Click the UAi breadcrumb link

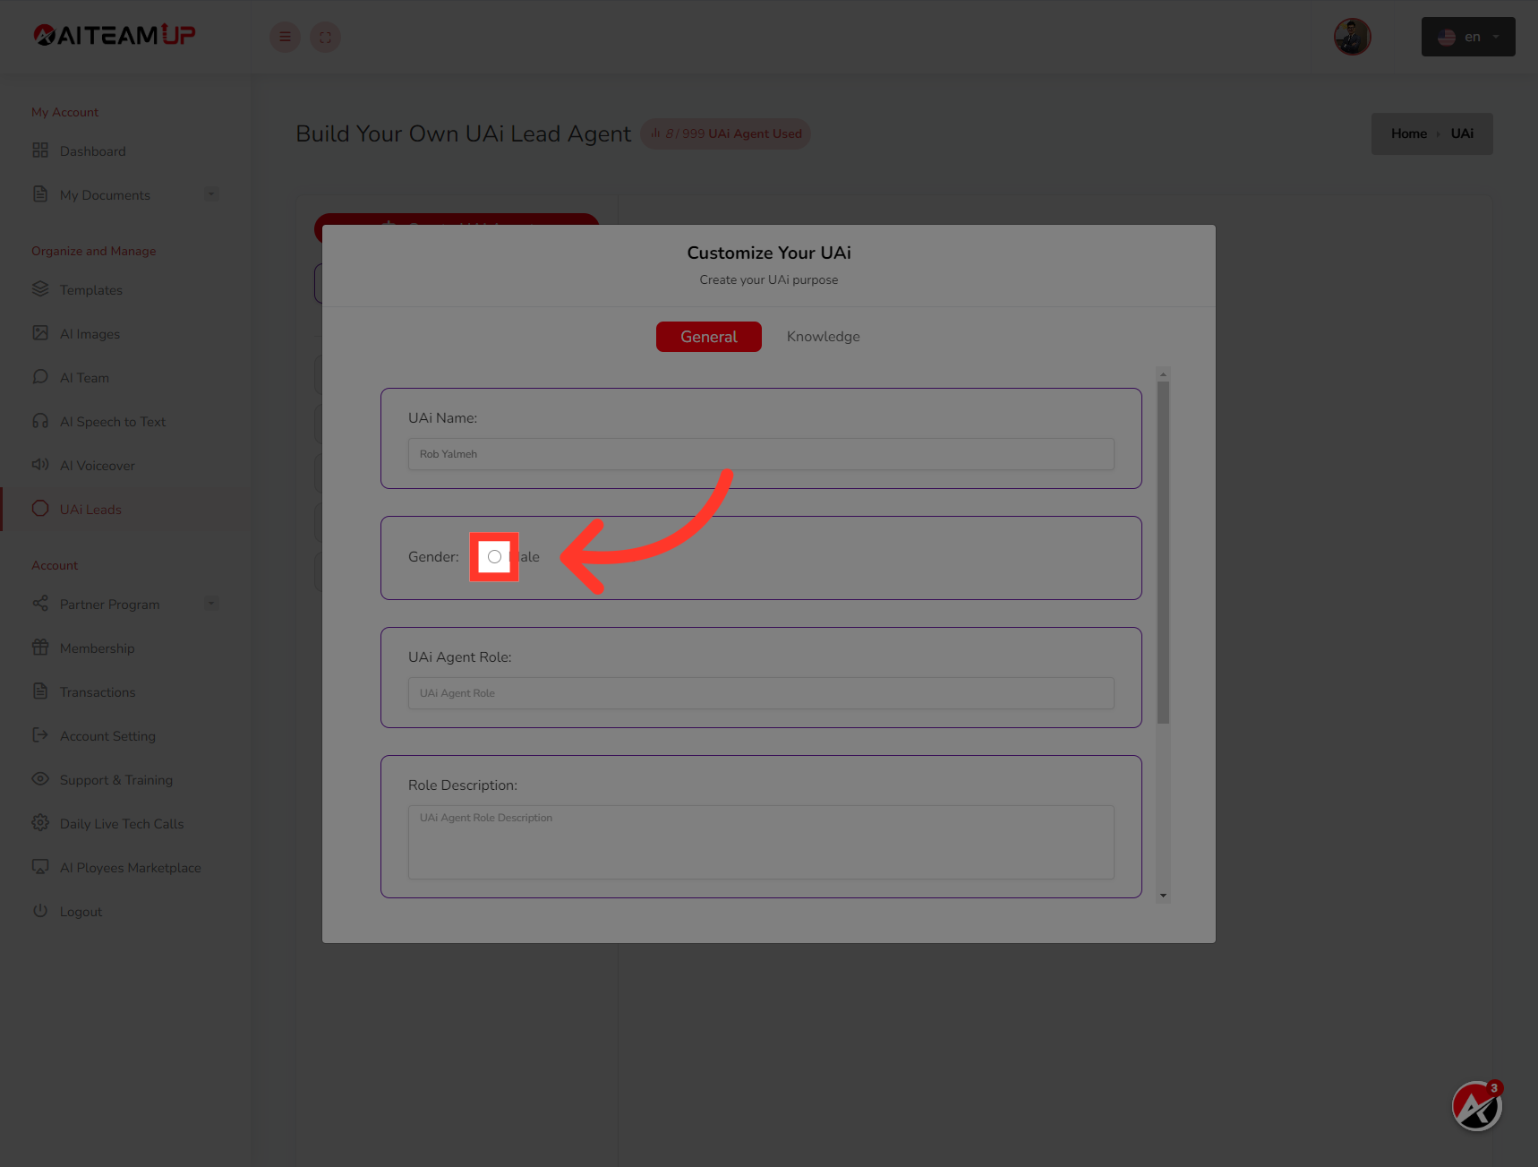pyautogui.click(x=1462, y=133)
